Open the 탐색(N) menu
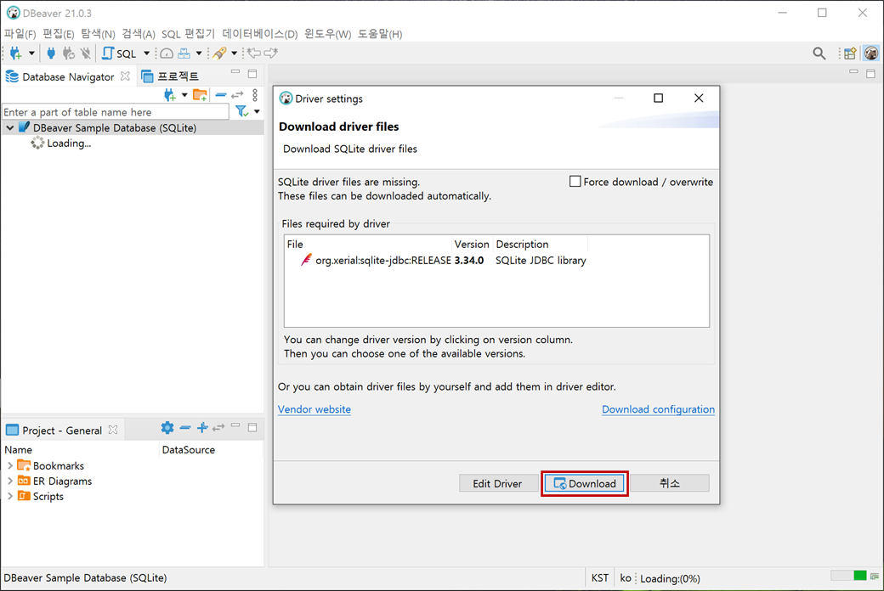 [98, 34]
